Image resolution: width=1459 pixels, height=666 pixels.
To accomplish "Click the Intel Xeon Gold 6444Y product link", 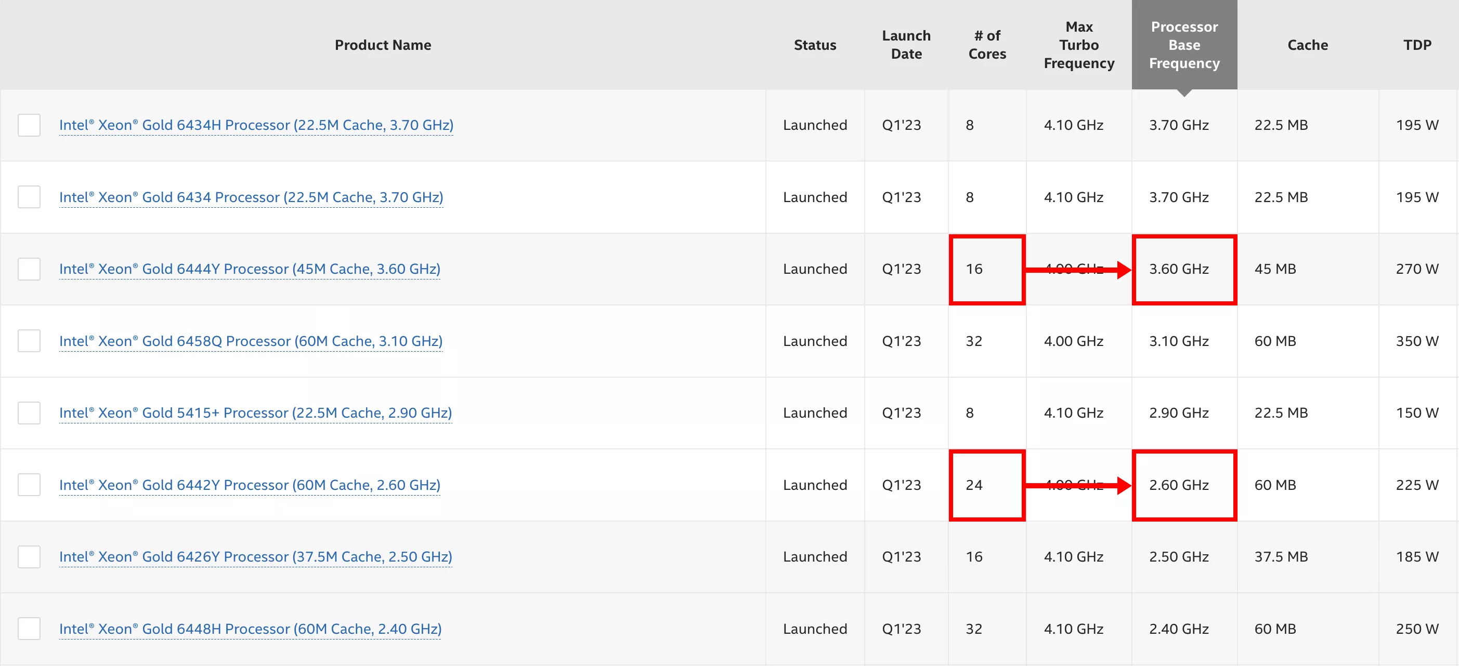I will pyautogui.click(x=251, y=268).
